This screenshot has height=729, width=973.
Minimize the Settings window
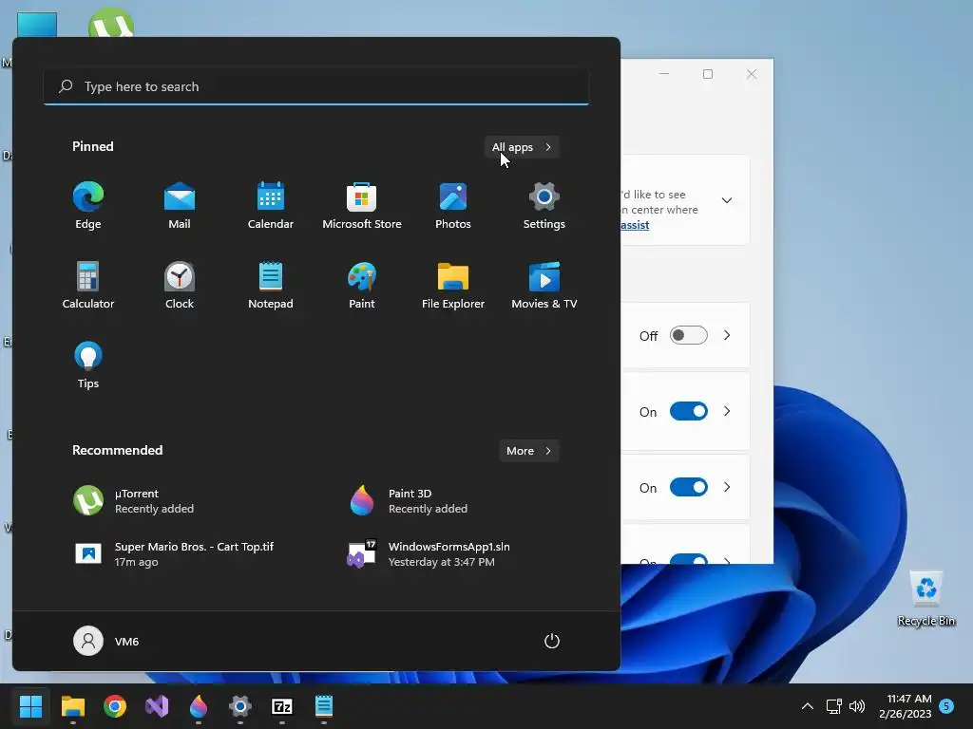[664, 74]
